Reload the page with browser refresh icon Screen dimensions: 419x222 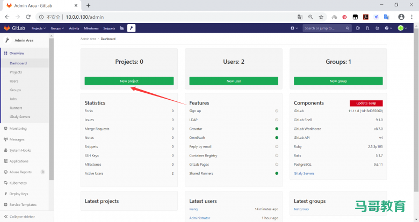(28, 17)
